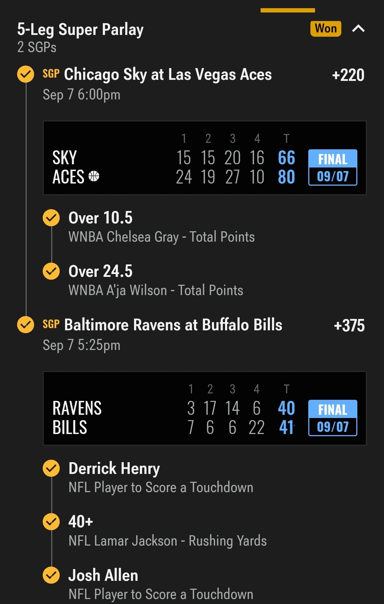This screenshot has width=384, height=604.
Task: Click FINAL 09/07 badge in Ravens-Bills scoreboard
Action: tap(332, 418)
